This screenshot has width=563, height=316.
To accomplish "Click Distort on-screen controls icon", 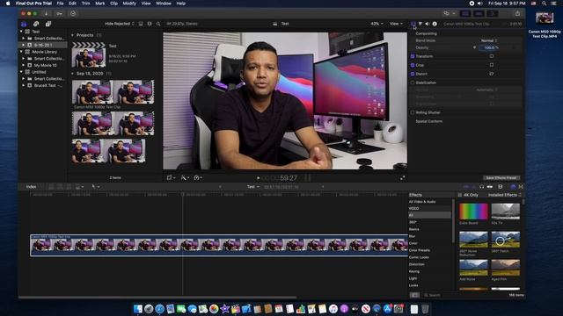I will tap(492, 74).
